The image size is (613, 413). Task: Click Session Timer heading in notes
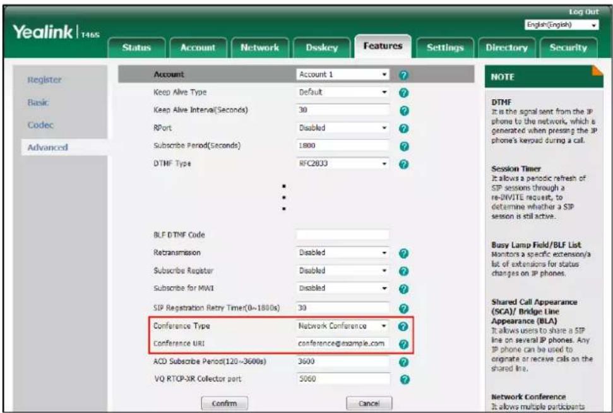tap(516, 169)
